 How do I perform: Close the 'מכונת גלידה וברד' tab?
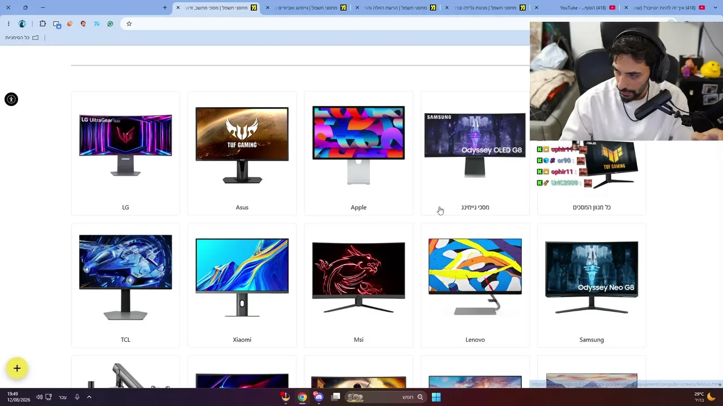pos(446,7)
